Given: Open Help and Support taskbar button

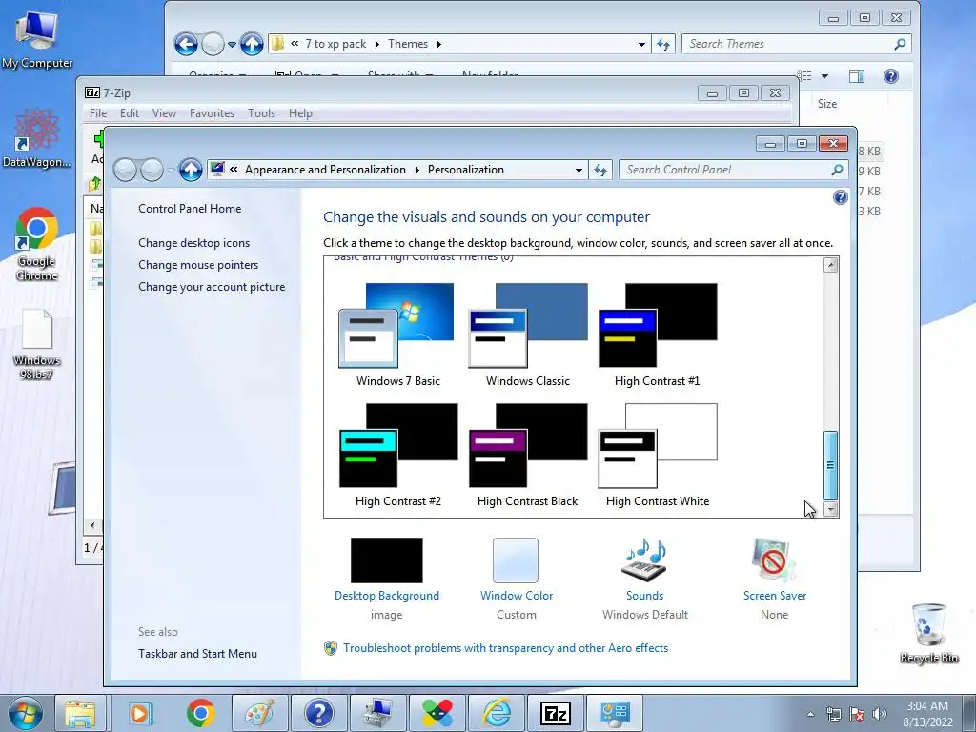Looking at the screenshot, I should (319, 713).
